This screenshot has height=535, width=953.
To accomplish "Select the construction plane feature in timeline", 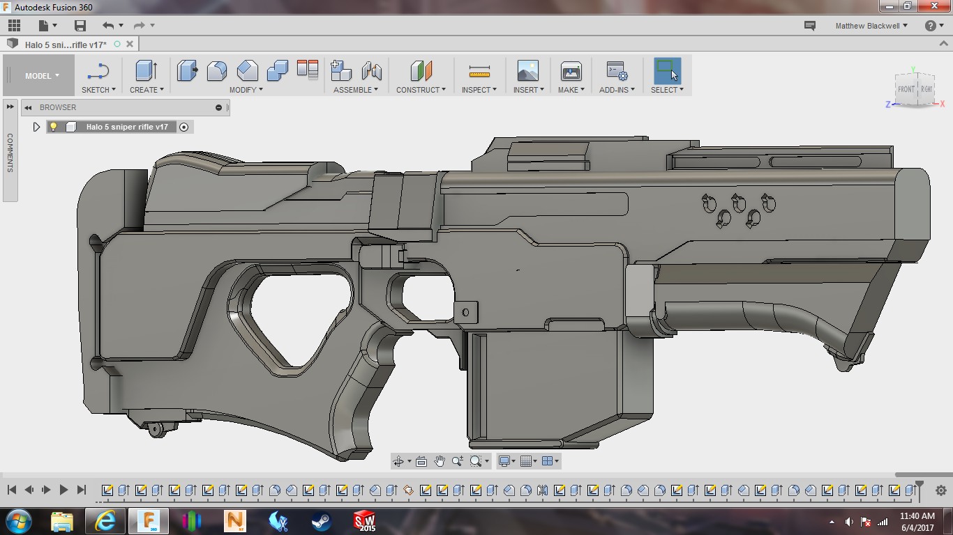I will pos(409,490).
